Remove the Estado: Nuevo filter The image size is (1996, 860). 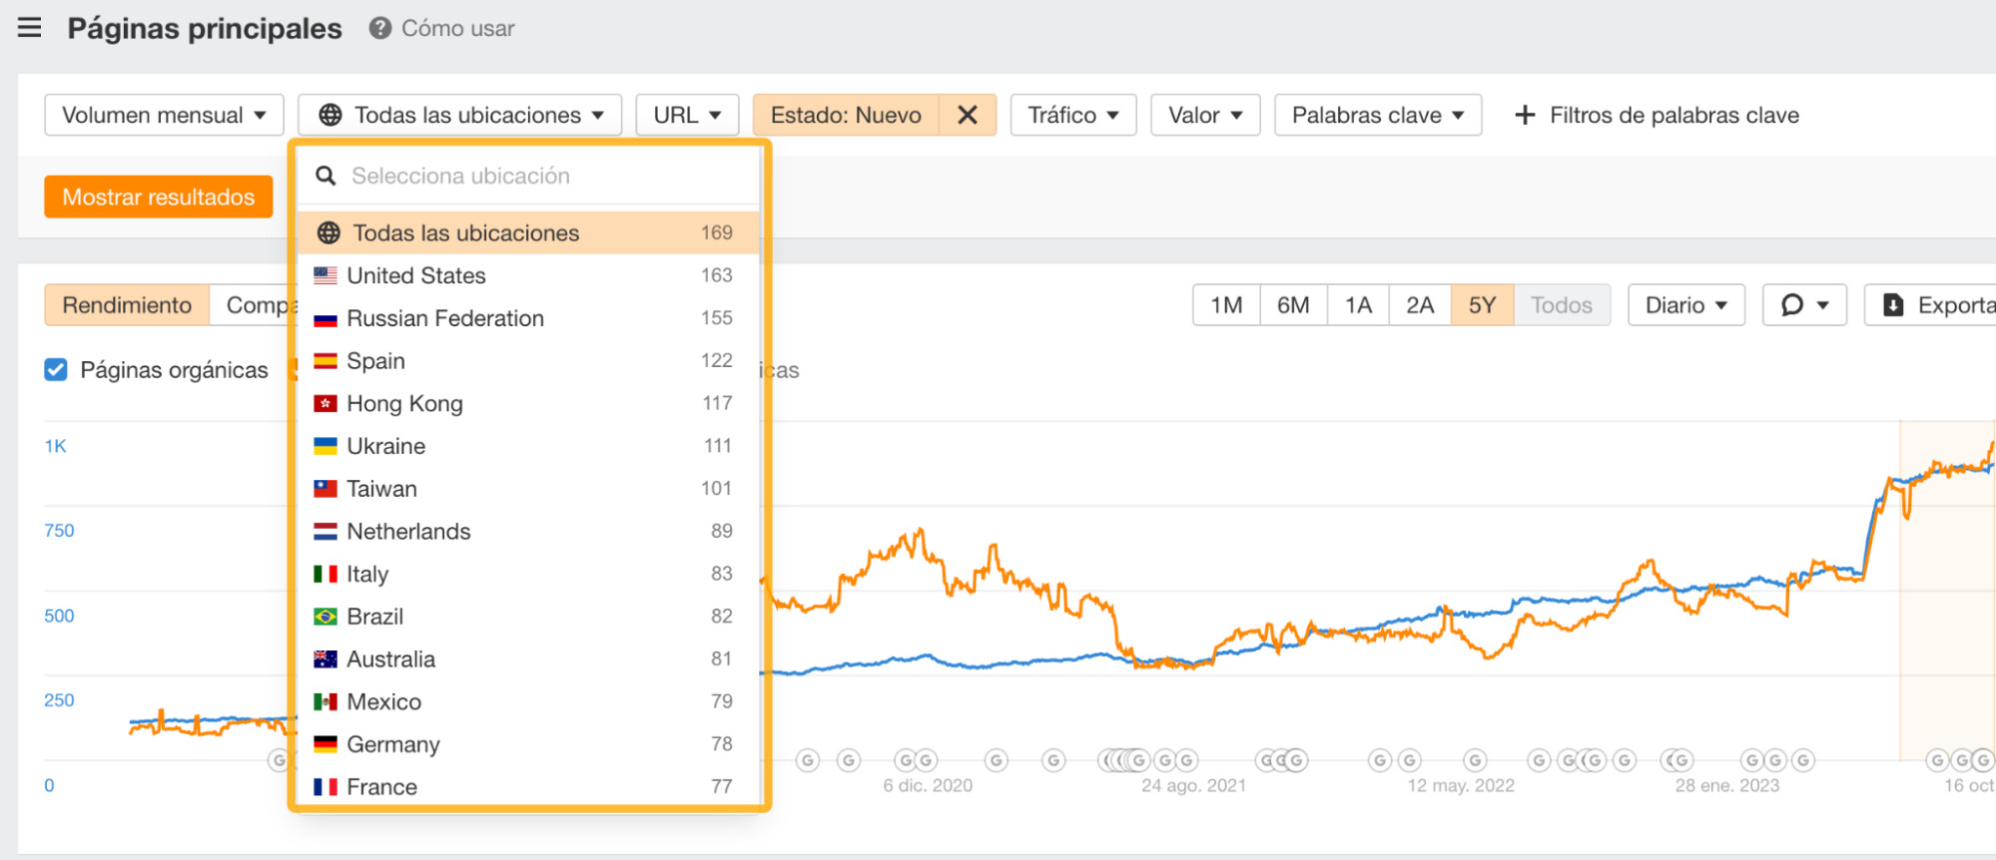tap(967, 115)
